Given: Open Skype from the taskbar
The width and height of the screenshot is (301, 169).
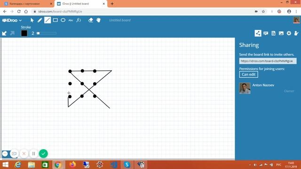Looking at the screenshot, I should [127, 164].
